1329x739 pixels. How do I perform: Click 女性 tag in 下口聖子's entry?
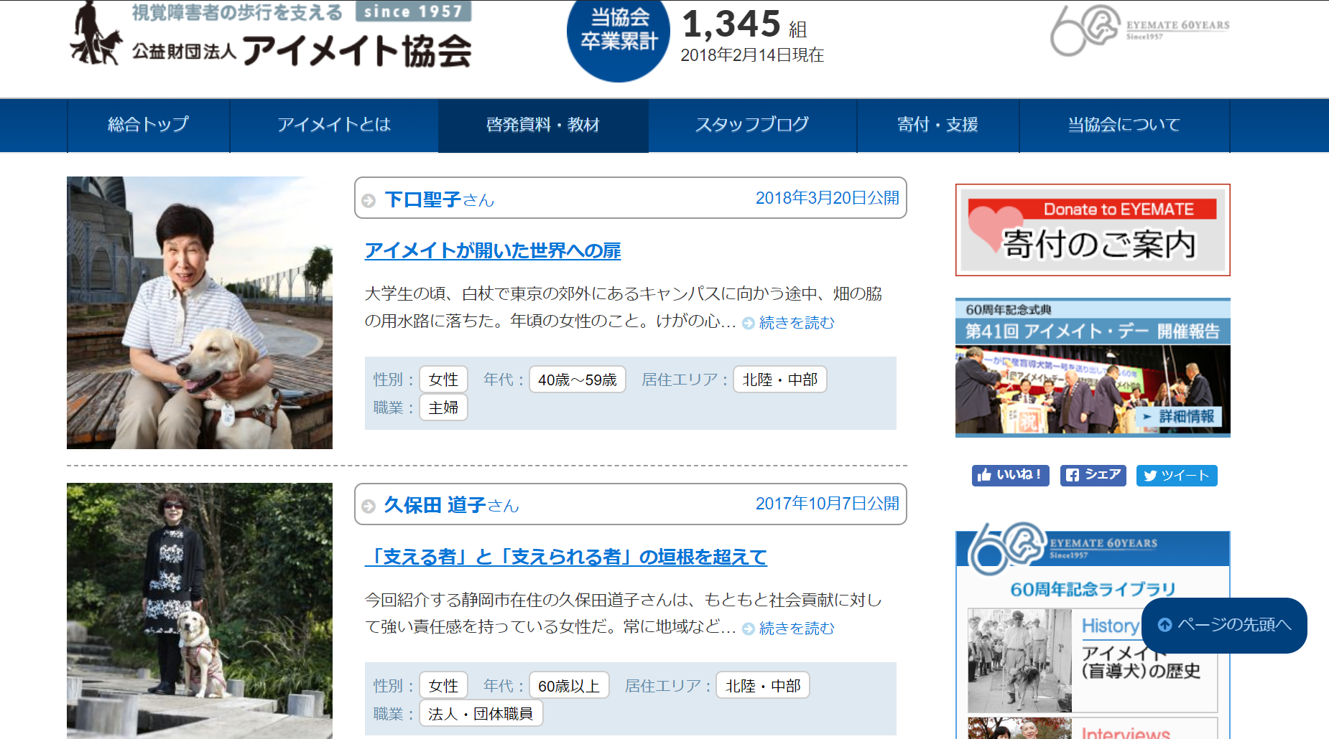coord(443,380)
